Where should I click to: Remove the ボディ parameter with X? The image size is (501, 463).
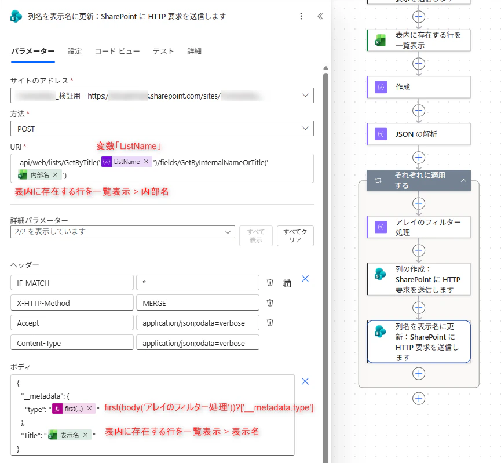pyautogui.click(x=305, y=381)
